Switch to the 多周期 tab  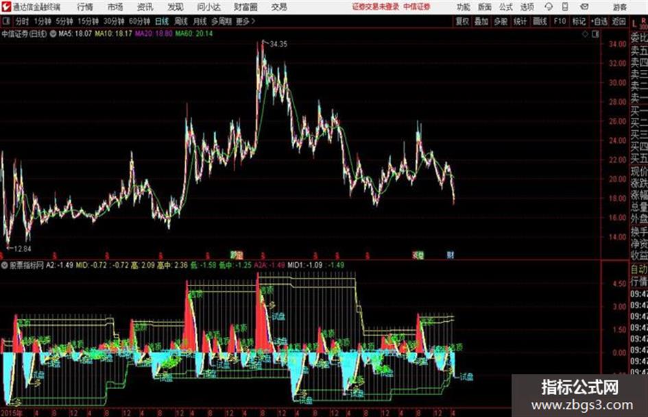point(221,21)
